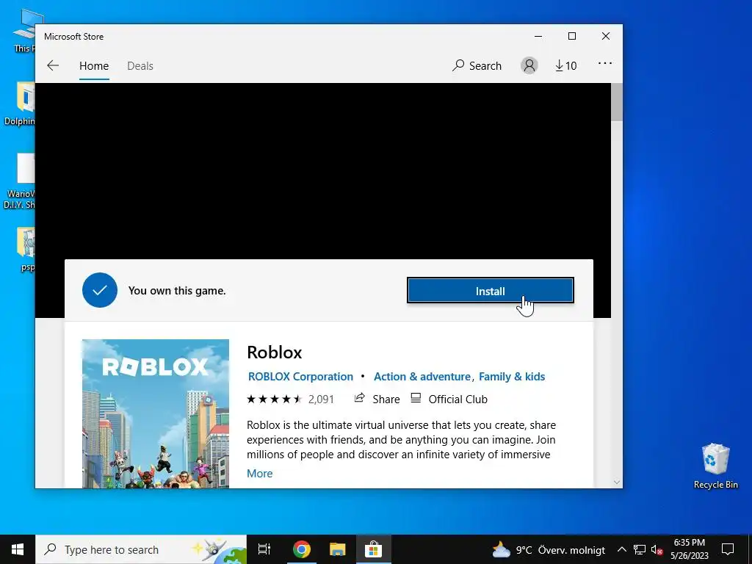The image size is (752, 564).
Task: Expand the description with More
Action: point(259,474)
